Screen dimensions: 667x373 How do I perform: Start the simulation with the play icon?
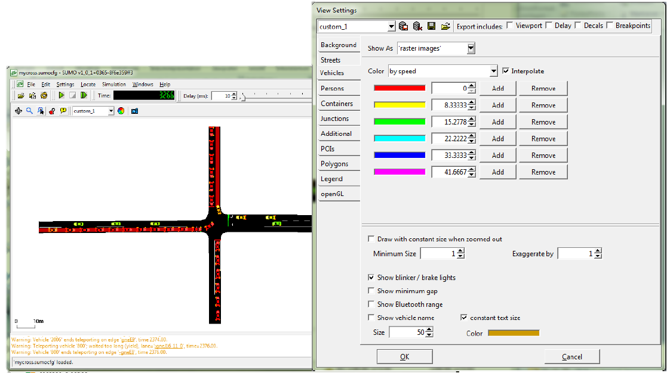tap(62, 95)
